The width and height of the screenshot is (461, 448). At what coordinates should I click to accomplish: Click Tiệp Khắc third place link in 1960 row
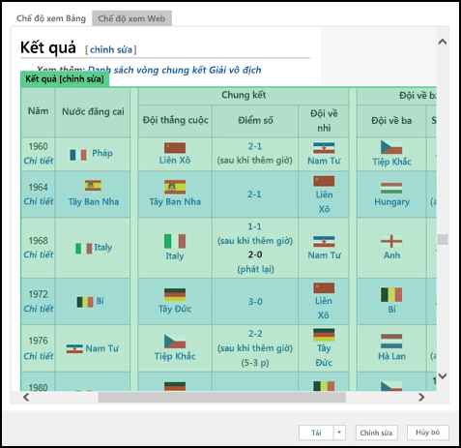[391, 162]
